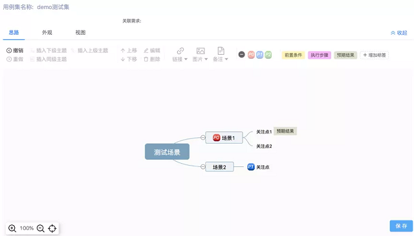Screen dimensions: 414x236
Task: Open the 备注 note dropdown
Action: (221, 54)
